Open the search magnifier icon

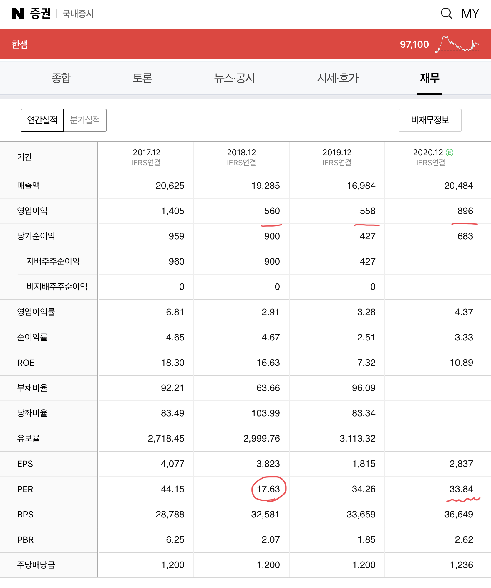click(x=446, y=14)
